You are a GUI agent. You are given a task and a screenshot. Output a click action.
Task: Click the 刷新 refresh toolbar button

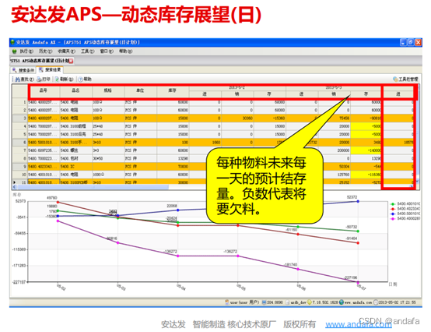(x=64, y=79)
